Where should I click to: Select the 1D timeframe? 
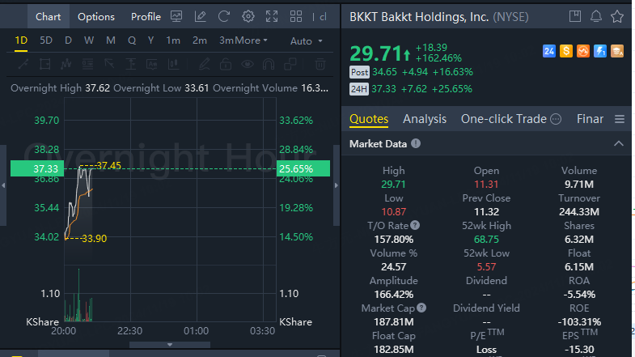[21, 40]
